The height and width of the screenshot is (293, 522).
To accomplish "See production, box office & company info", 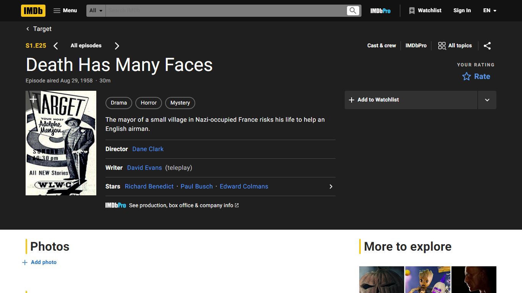I will point(184,205).
